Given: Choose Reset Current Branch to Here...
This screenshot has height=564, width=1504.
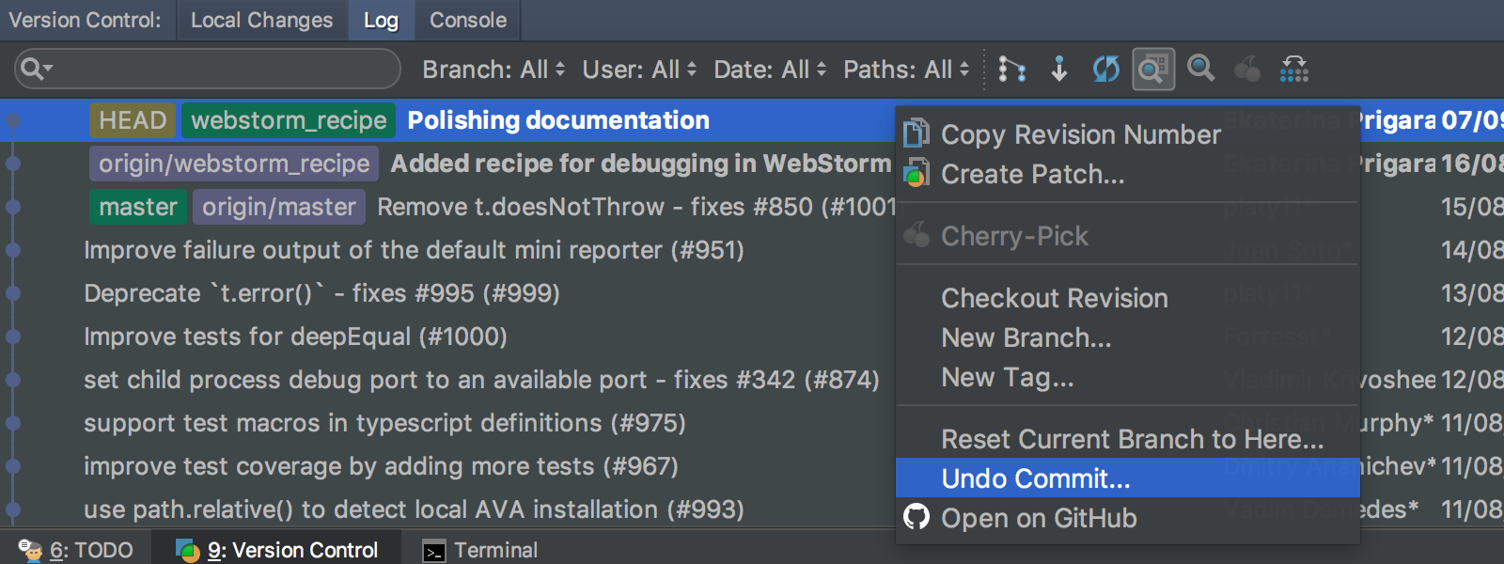Looking at the screenshot, I should point(1128,439).
